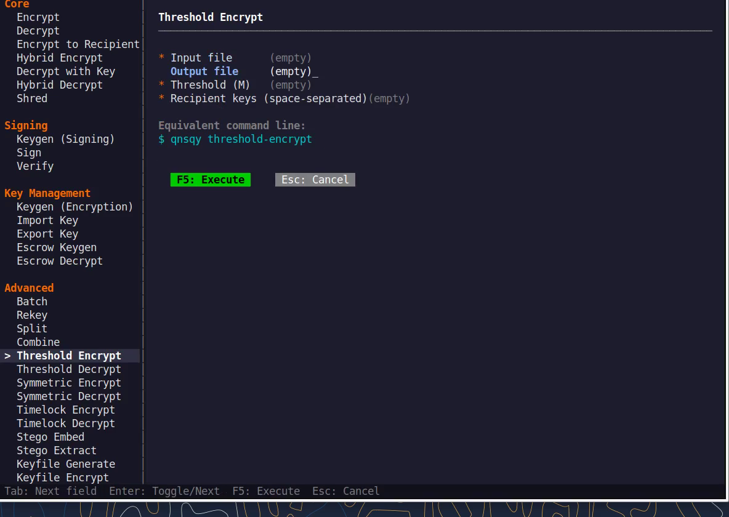Open Decrypt with Key
Screen dimensions: 729x517
tap(65, 71)
